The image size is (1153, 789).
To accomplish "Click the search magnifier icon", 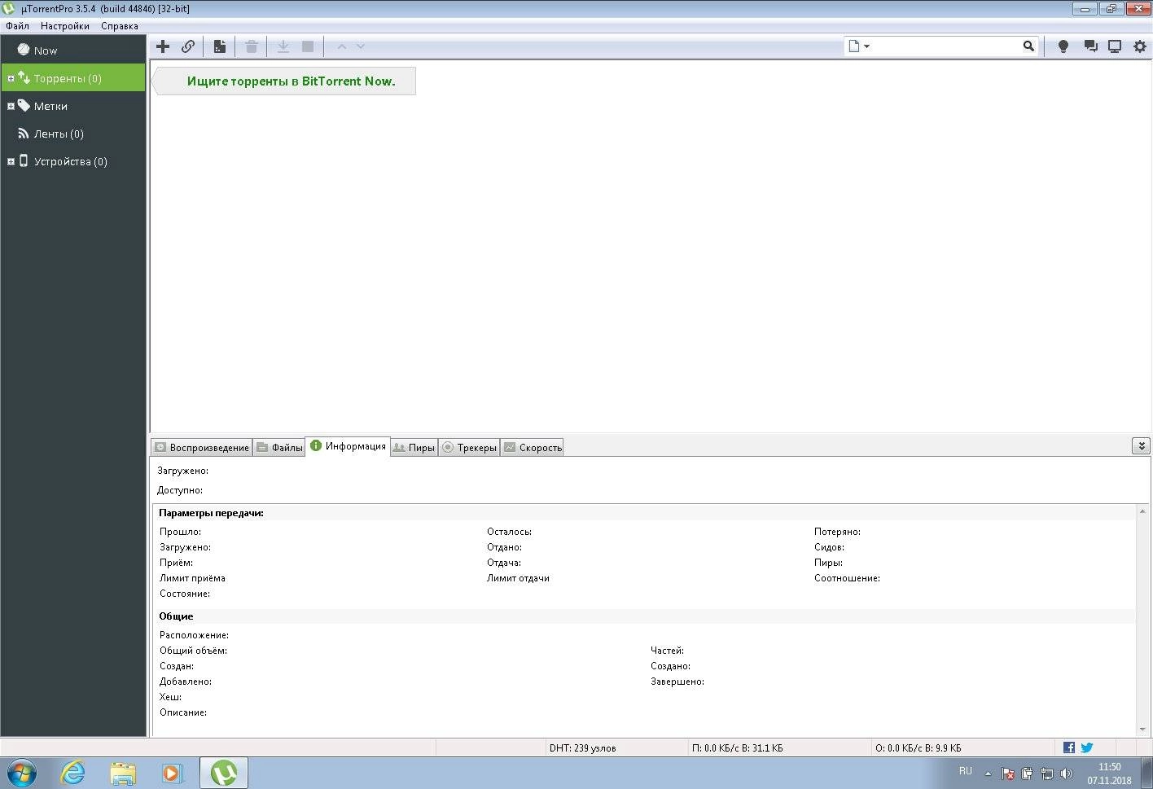I will pos(1028,46).
